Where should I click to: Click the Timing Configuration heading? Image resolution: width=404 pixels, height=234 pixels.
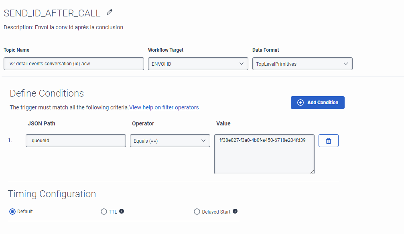52,194
